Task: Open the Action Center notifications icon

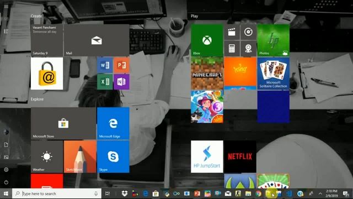Action: [x=346, y=193]
